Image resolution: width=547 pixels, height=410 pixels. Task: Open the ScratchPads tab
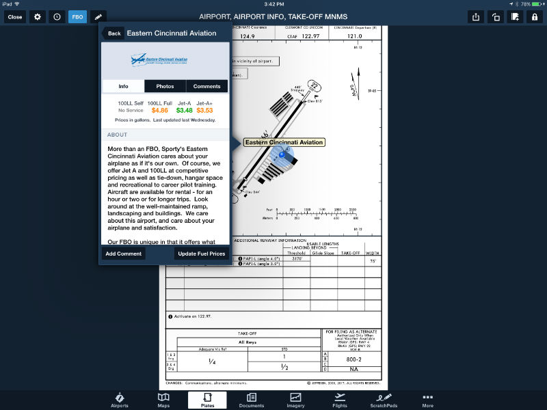384,400
